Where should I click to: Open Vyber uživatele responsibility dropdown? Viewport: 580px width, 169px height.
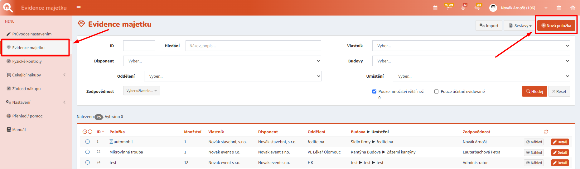(142, 91)
